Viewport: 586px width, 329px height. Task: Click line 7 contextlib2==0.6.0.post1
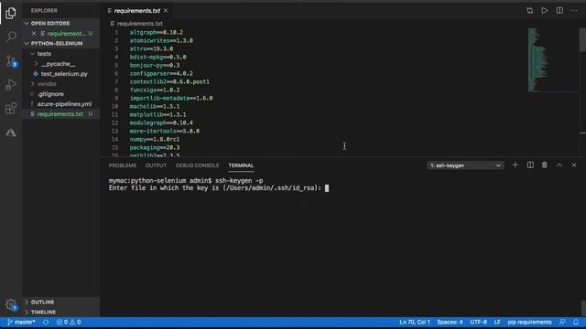(x=169, y=81)
